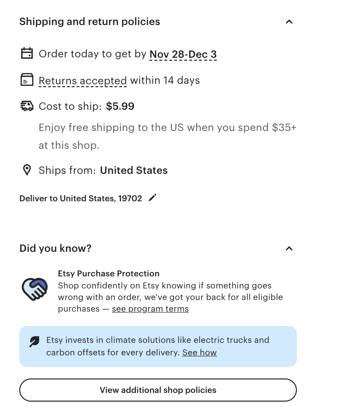Click the returns box icon

click(x=27, y=80)
